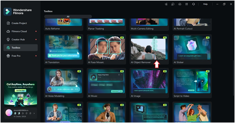
Task: Open the cloud upload icon in title bar
Action: tap(180, 4)
